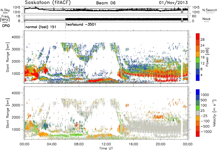Viewport: 217px width, 150px height.
Task: Click the 'Power [dB]' colorbar title
Action: click(x=207, y=57)
